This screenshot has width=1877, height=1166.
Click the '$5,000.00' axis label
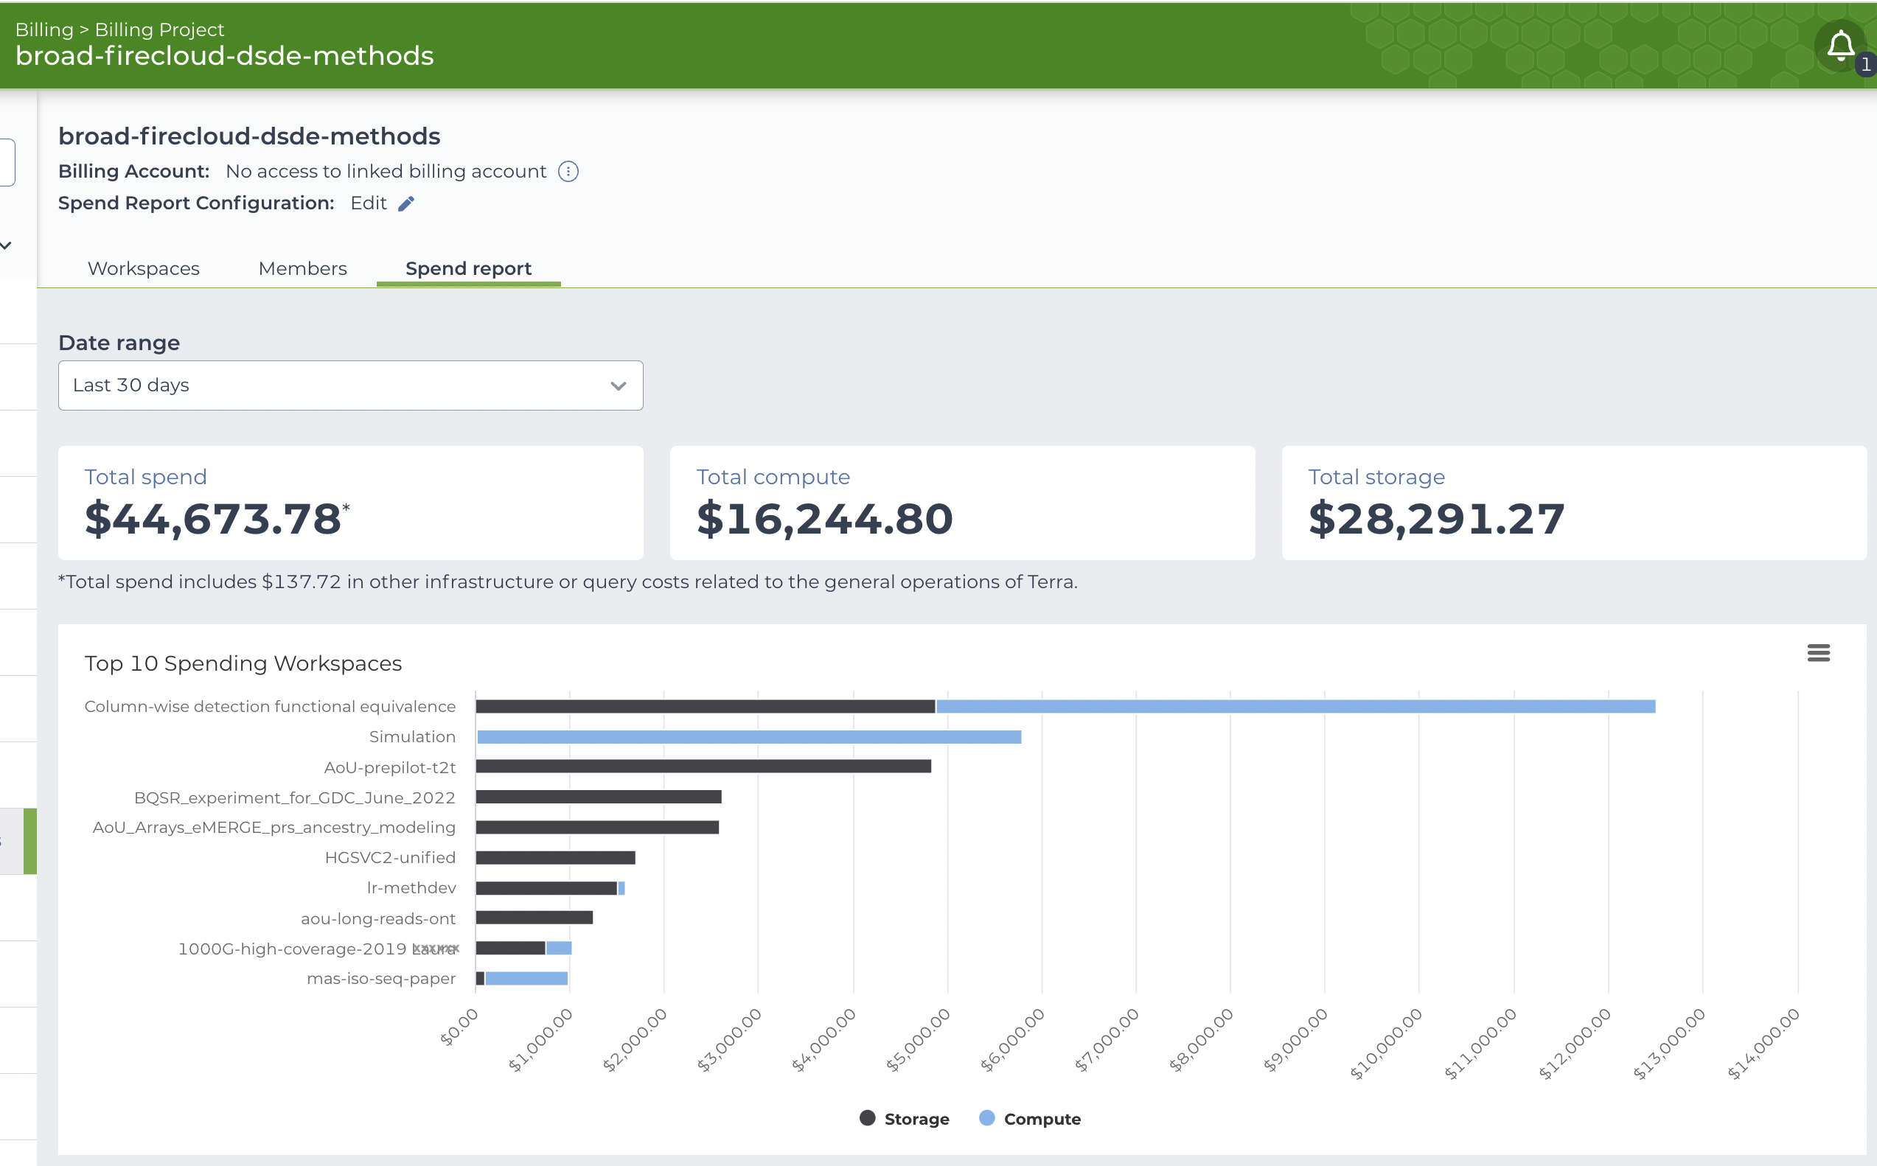tap(918, 1039)
